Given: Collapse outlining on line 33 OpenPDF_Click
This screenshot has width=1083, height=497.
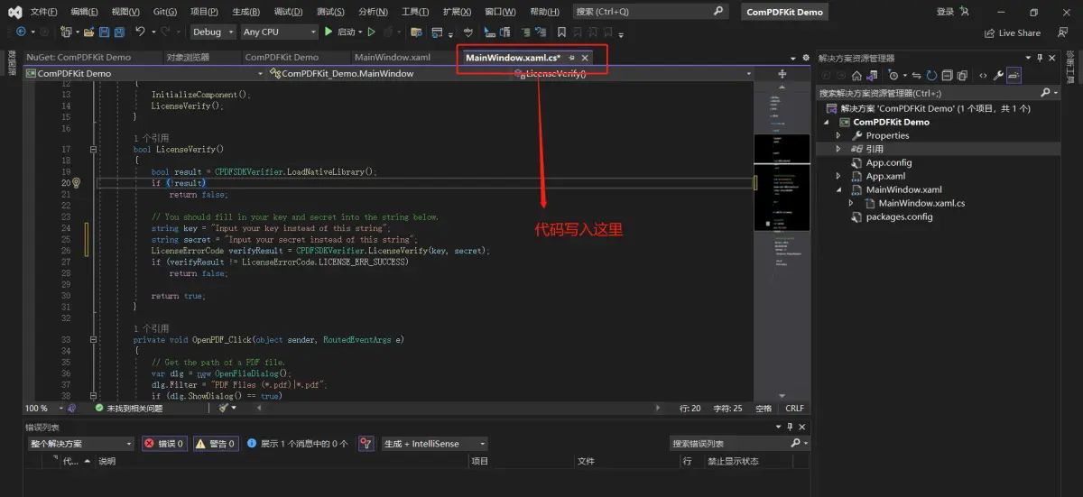Looking at the screenshot, I should click(x=93, y=340).
